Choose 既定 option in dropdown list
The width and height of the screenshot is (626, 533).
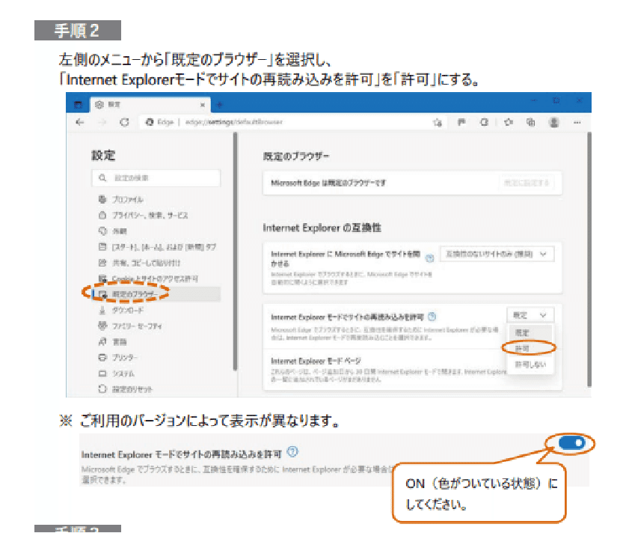[x=530, y=332]
